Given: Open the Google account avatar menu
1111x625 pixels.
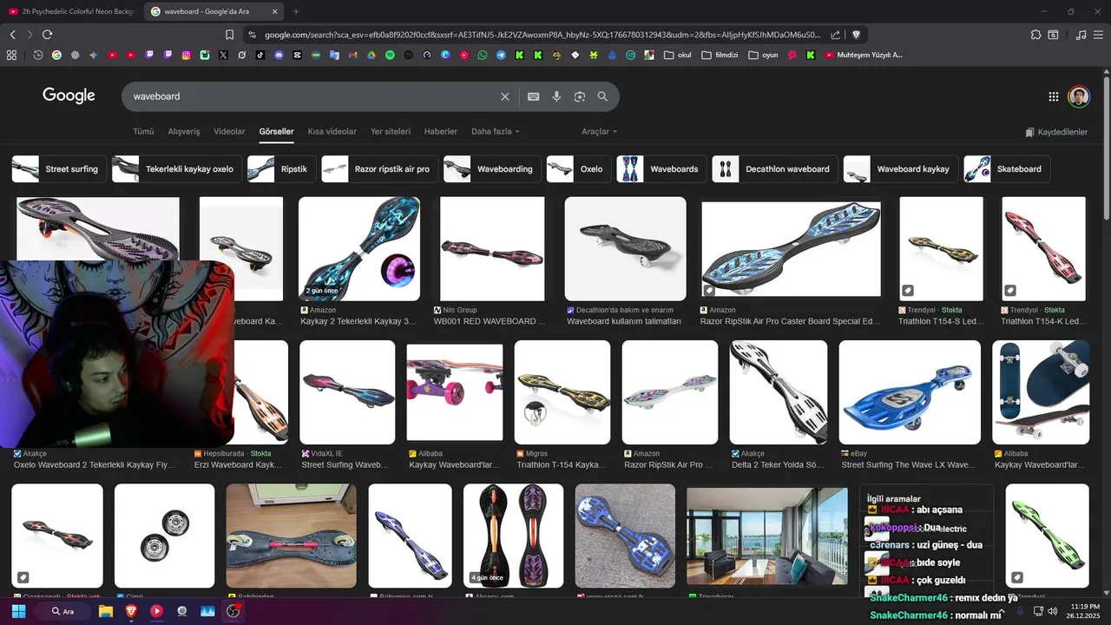Looking at the screenshot, I should click(x=1079, y=96).
